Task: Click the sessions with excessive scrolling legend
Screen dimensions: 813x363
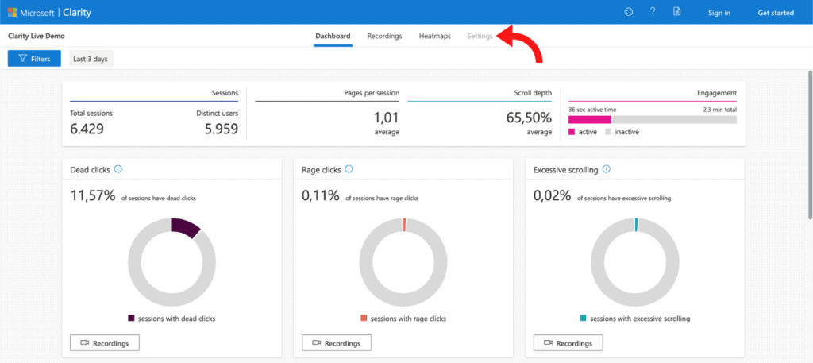Action: point(634,319)
